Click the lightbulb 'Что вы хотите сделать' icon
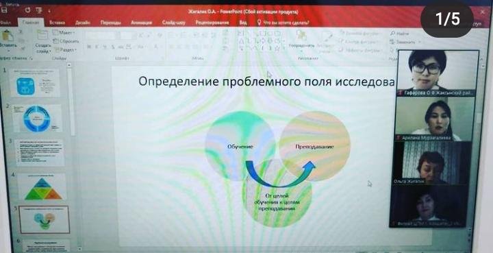Viewport: 493px width, 253px height. [259, 23]
